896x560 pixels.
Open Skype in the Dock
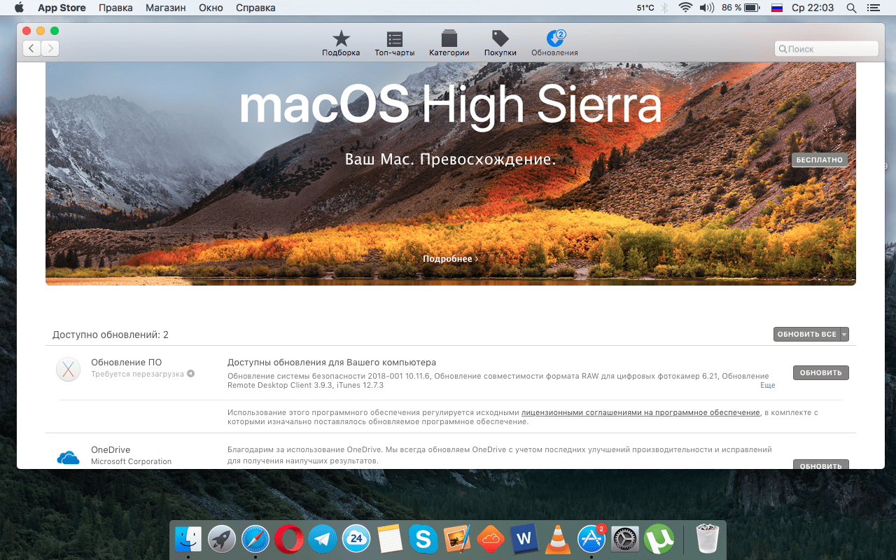(423, 539)
